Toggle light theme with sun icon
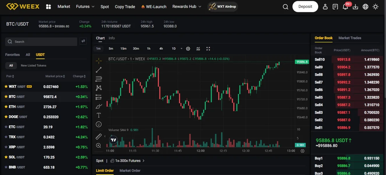 point(376,7)
